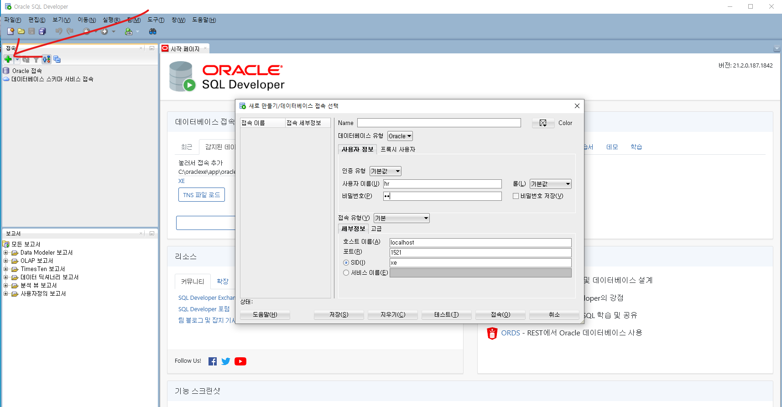Click the green plus New Connection icon
This screenshot has height=407, width=782.
pyautogui.click(x=8, y=59)
